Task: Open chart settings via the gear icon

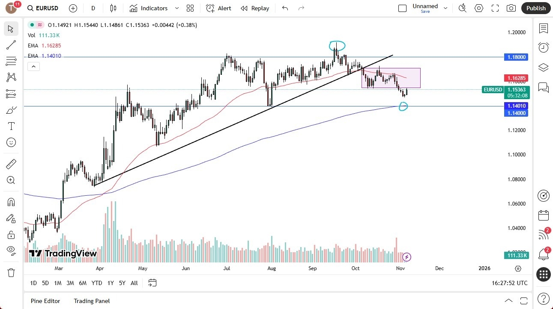Action: click(478, 8)
